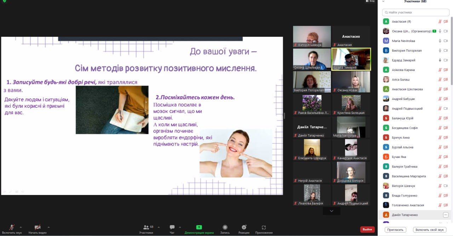Screen dimensions: 453x236
Task: Select Канарська Анастасія video thumbnail
Action: 351,149
